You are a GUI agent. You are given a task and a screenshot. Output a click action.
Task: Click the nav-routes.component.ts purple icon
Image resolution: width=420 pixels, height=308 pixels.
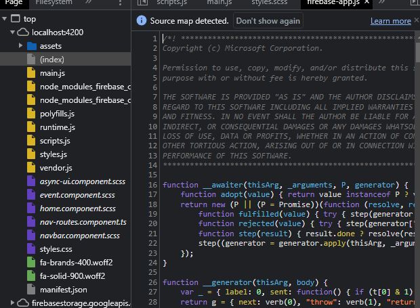(31, 222)
